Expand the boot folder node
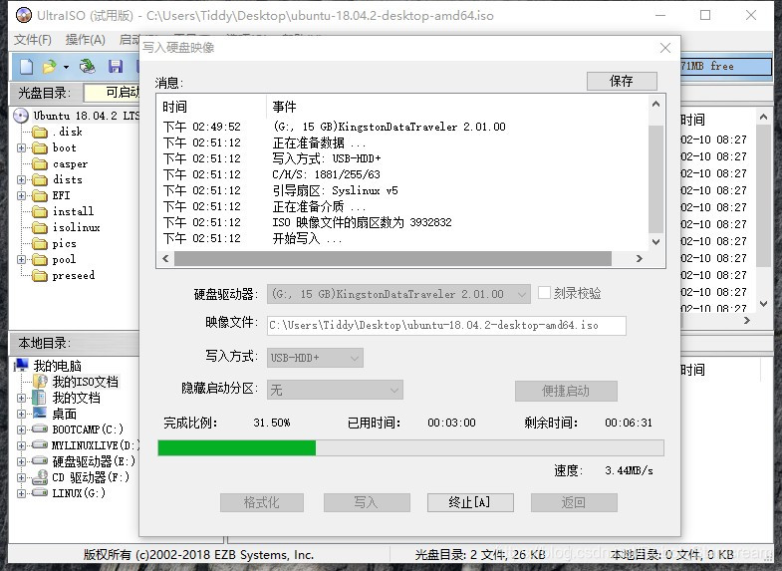Screen dimensions: 782x571 click(x=21, y=148)
